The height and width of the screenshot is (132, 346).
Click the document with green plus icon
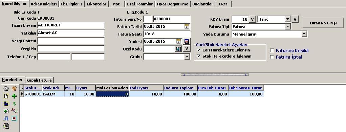click(6, 111)
